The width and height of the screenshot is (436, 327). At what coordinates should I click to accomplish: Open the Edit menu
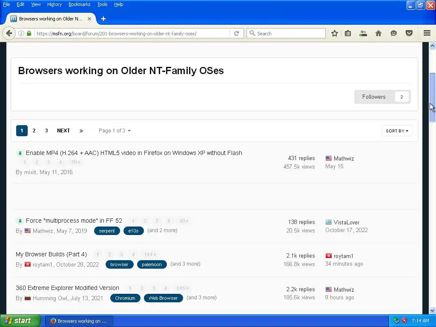pos(20,4)
